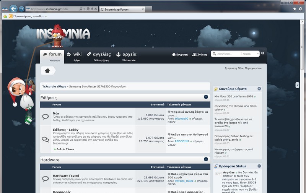Open last post Ψηφιακά αναλφάβητοι οι μισο...
The image size is (306, 193).
tap(188, 114)
